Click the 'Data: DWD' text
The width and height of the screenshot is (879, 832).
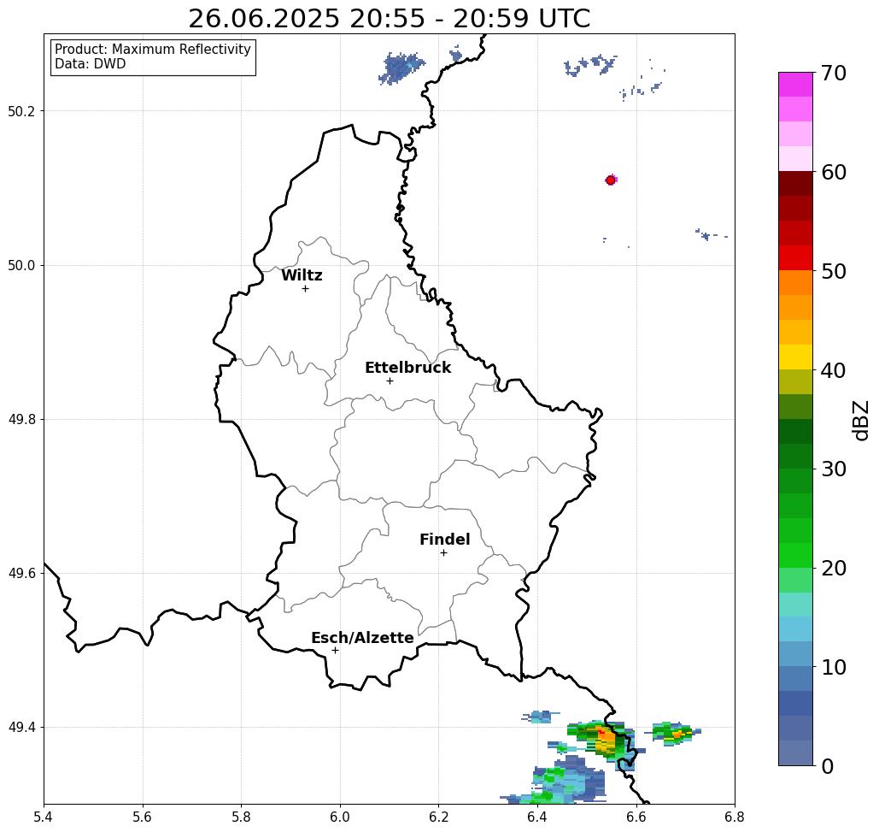(x=91, y=64)
